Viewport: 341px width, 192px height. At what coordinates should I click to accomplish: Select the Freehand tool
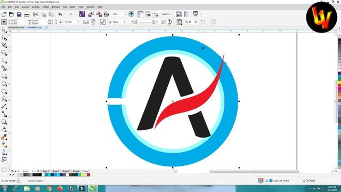pos(4,60)
